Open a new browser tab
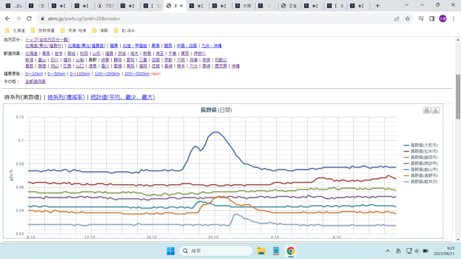Viewport: 461px width, 259px height. (378, 6)
